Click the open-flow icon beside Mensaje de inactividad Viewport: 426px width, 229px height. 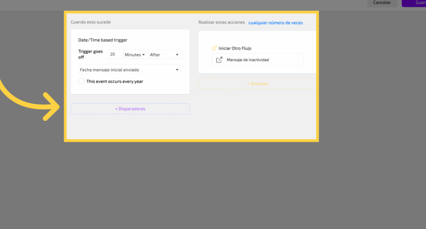pos(219,60)
